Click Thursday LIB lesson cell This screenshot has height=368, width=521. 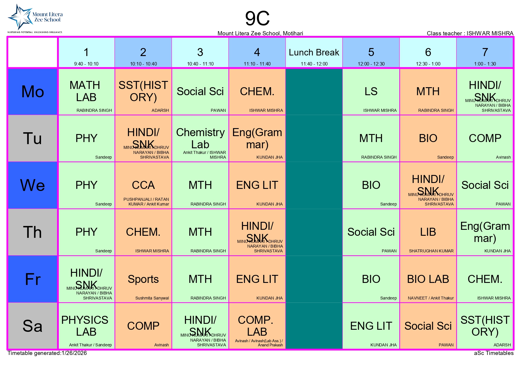(428, 232)
